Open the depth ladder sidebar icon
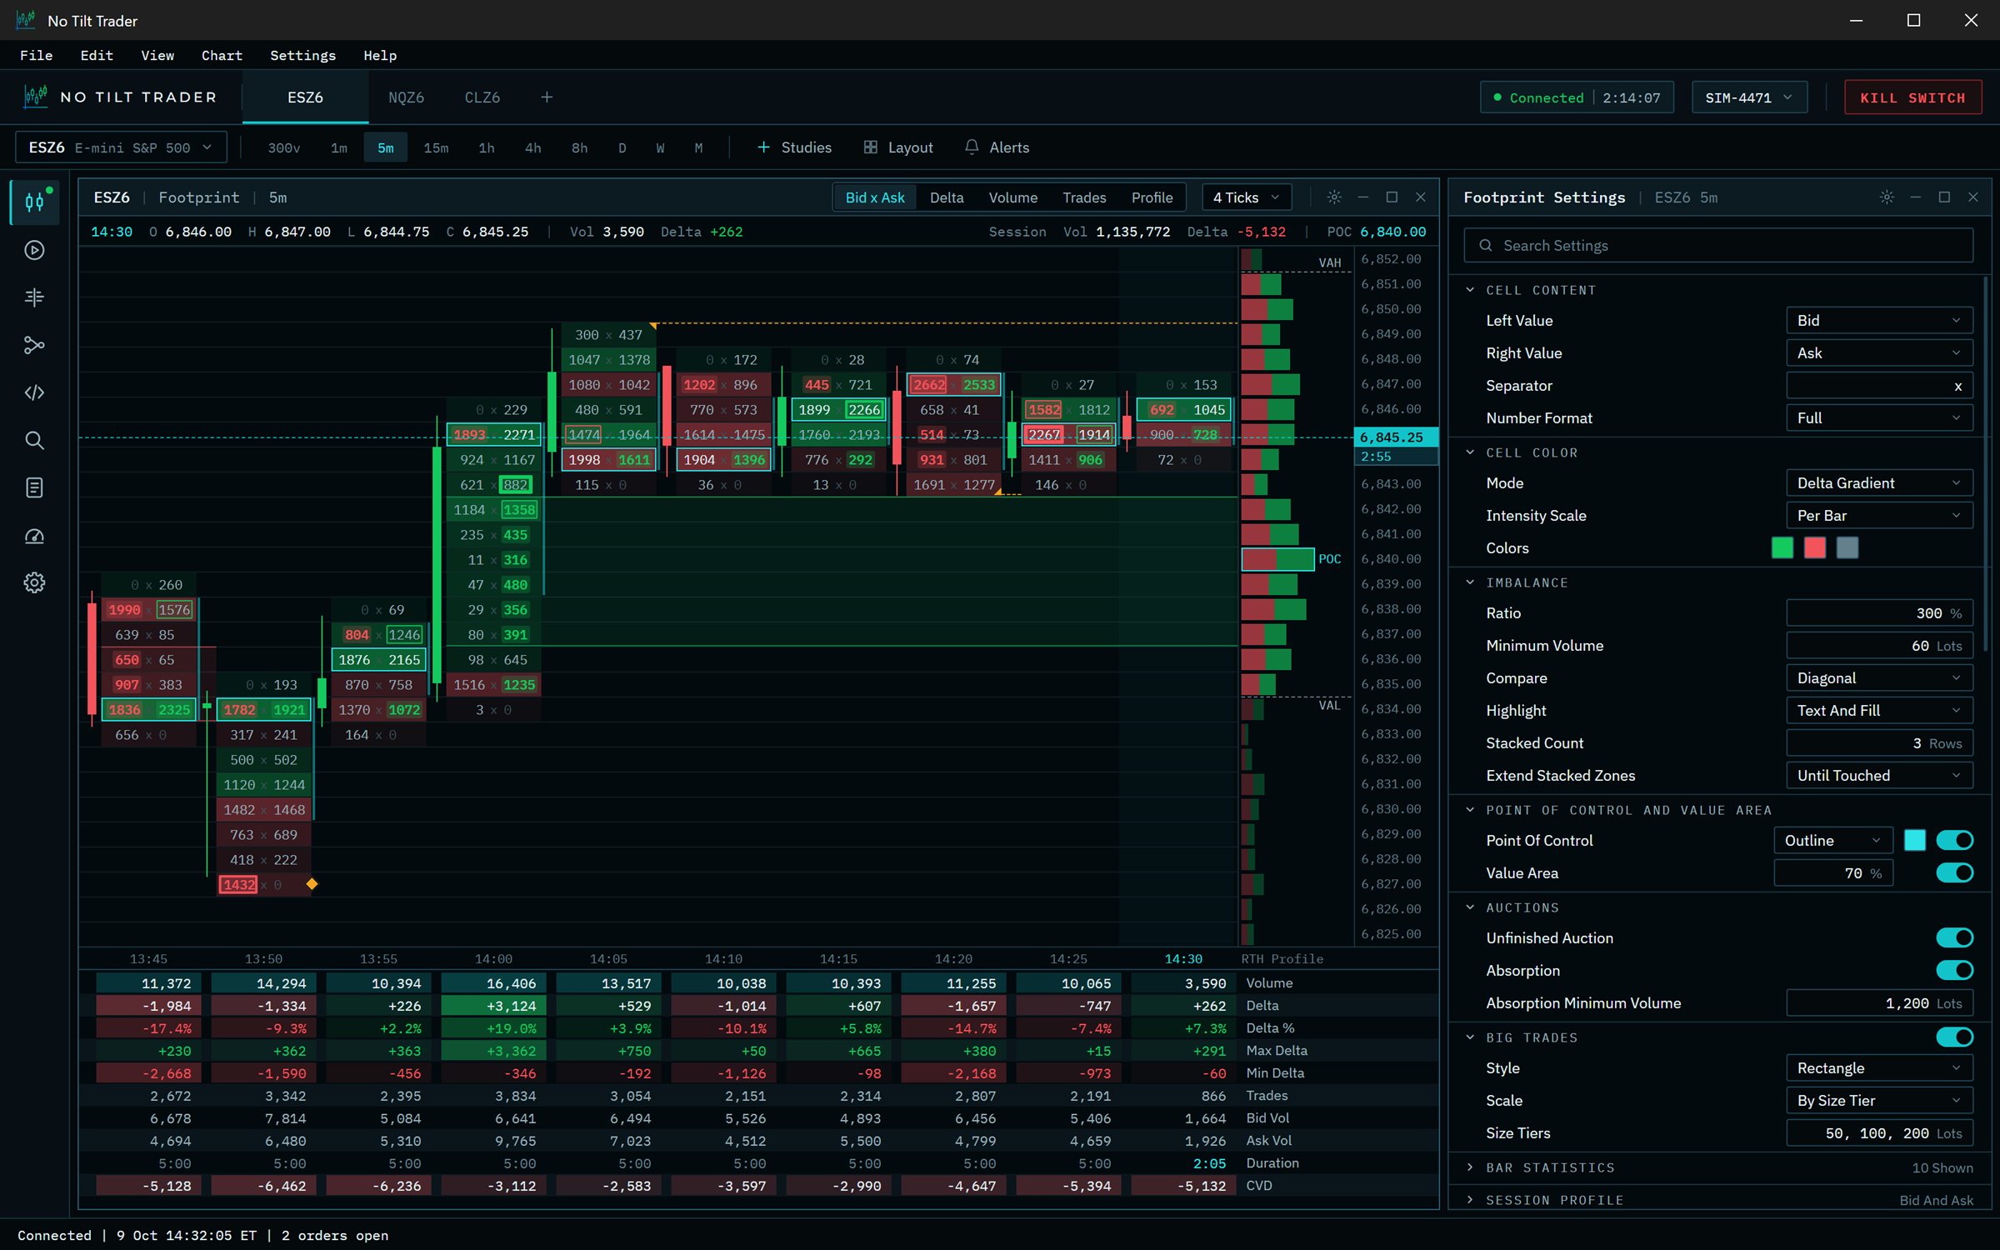Viewport: 2000px width, 1250px height. pyautogui.click(x=34, y=297)
